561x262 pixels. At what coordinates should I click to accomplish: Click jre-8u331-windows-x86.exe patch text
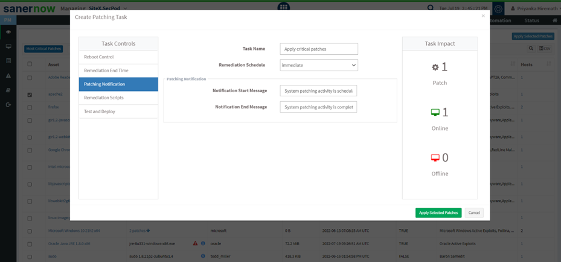152,244
